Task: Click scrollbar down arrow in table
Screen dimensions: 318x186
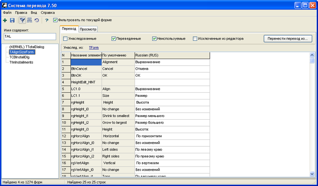Action: click(312, 174)
